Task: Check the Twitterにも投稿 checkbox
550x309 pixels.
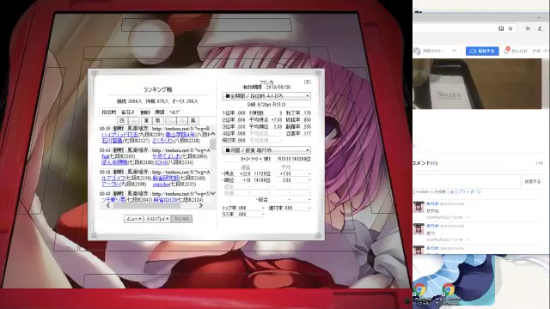Action: (x=414, y=192)
